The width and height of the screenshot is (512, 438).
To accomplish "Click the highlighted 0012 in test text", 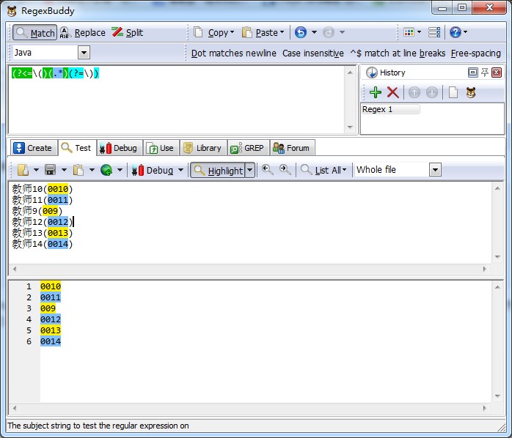I will click(x=58, y=222).
